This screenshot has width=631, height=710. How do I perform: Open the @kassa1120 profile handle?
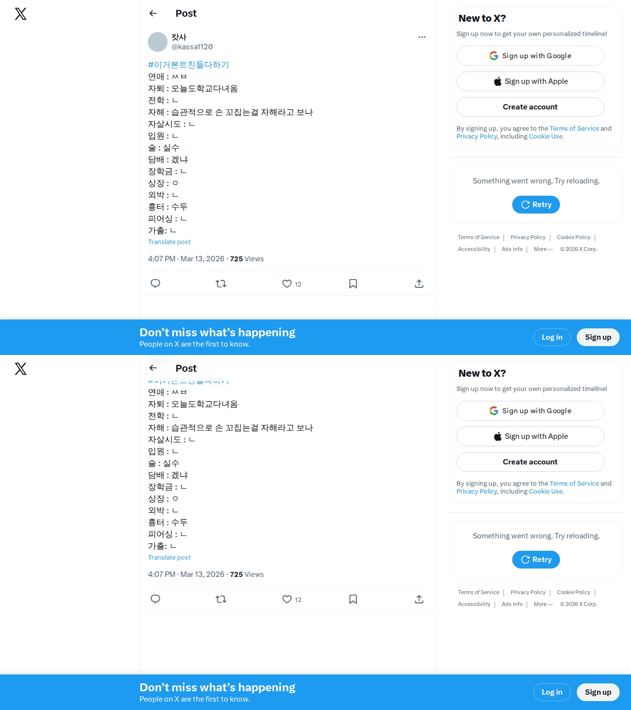[192, 47]
